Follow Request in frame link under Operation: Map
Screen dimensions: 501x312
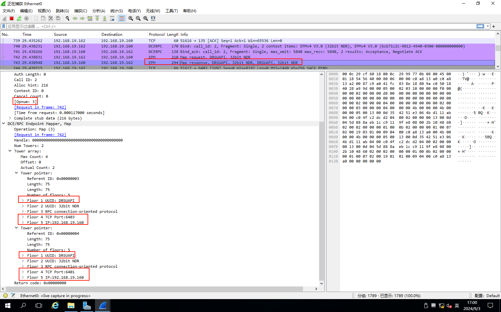click(x=40, y=135)
